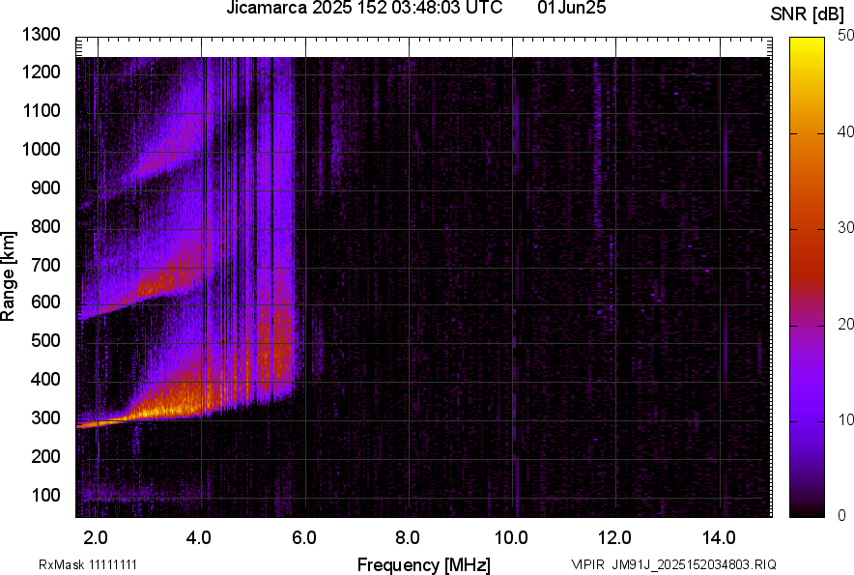The height and width of the screenshot is (575, 854).
Task: Click the range tick label '100'
Action: point(45,495)
